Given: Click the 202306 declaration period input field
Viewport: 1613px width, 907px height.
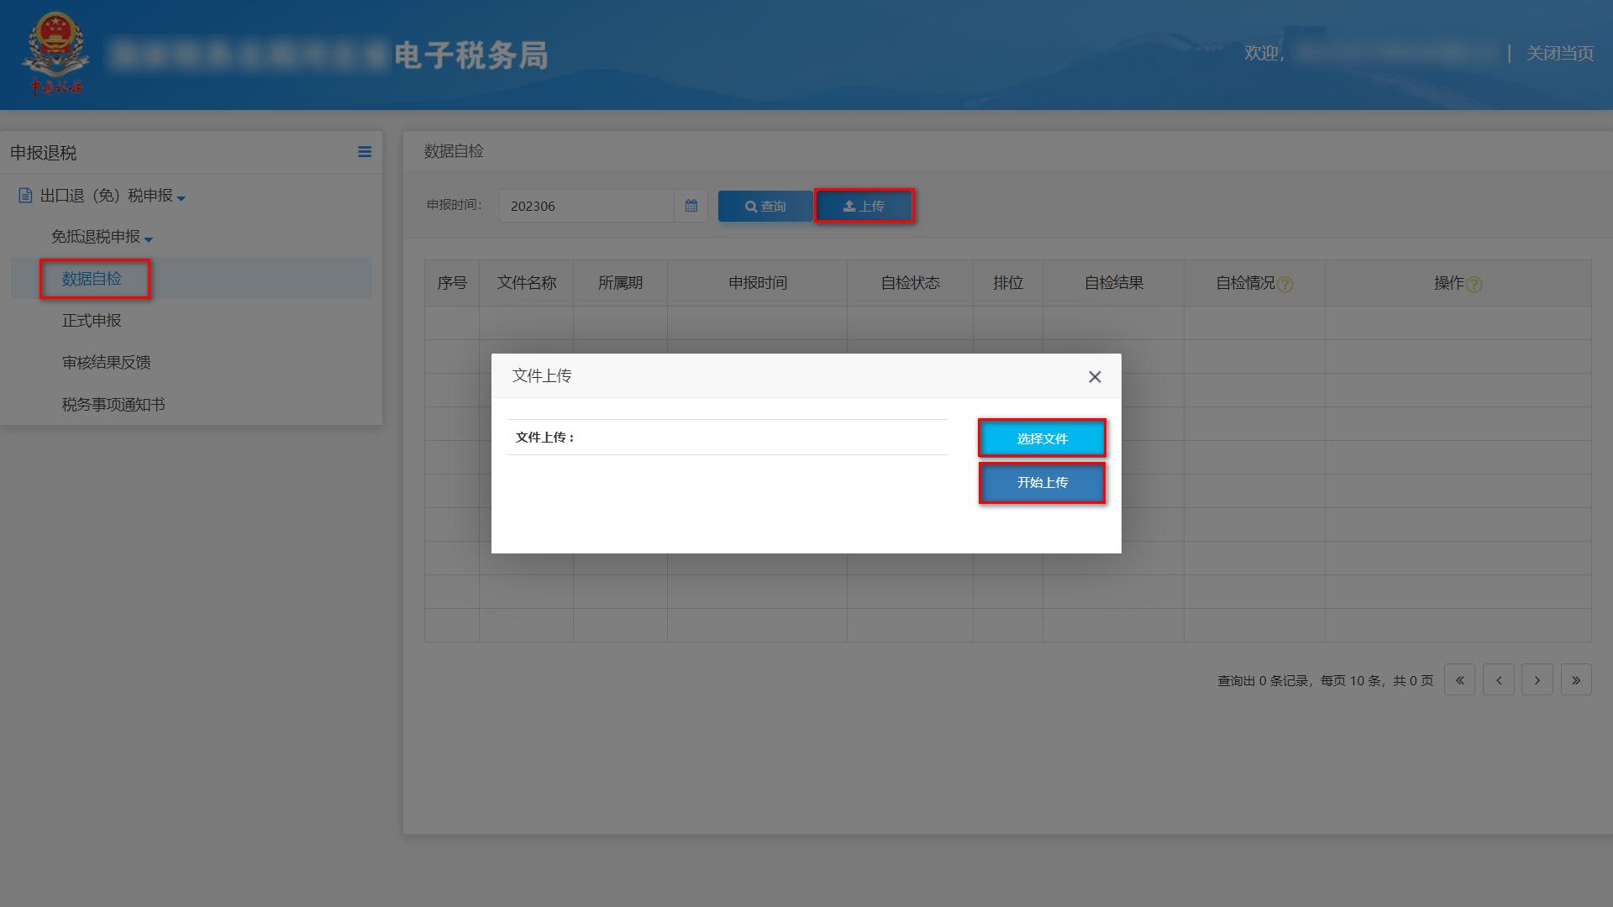Looking at the screenshot, I should tap(588, 206).
